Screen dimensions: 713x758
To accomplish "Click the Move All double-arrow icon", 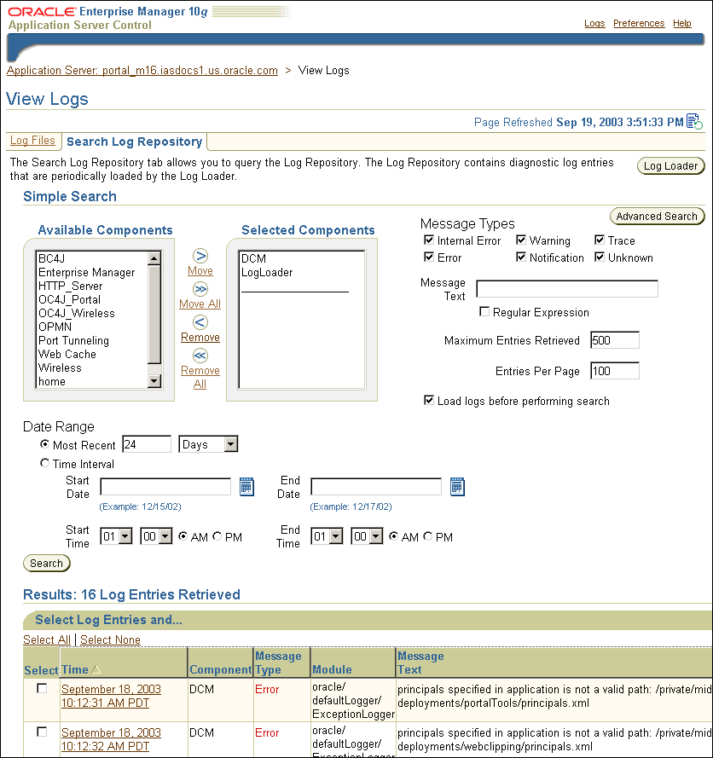I will tap(200, 288).
